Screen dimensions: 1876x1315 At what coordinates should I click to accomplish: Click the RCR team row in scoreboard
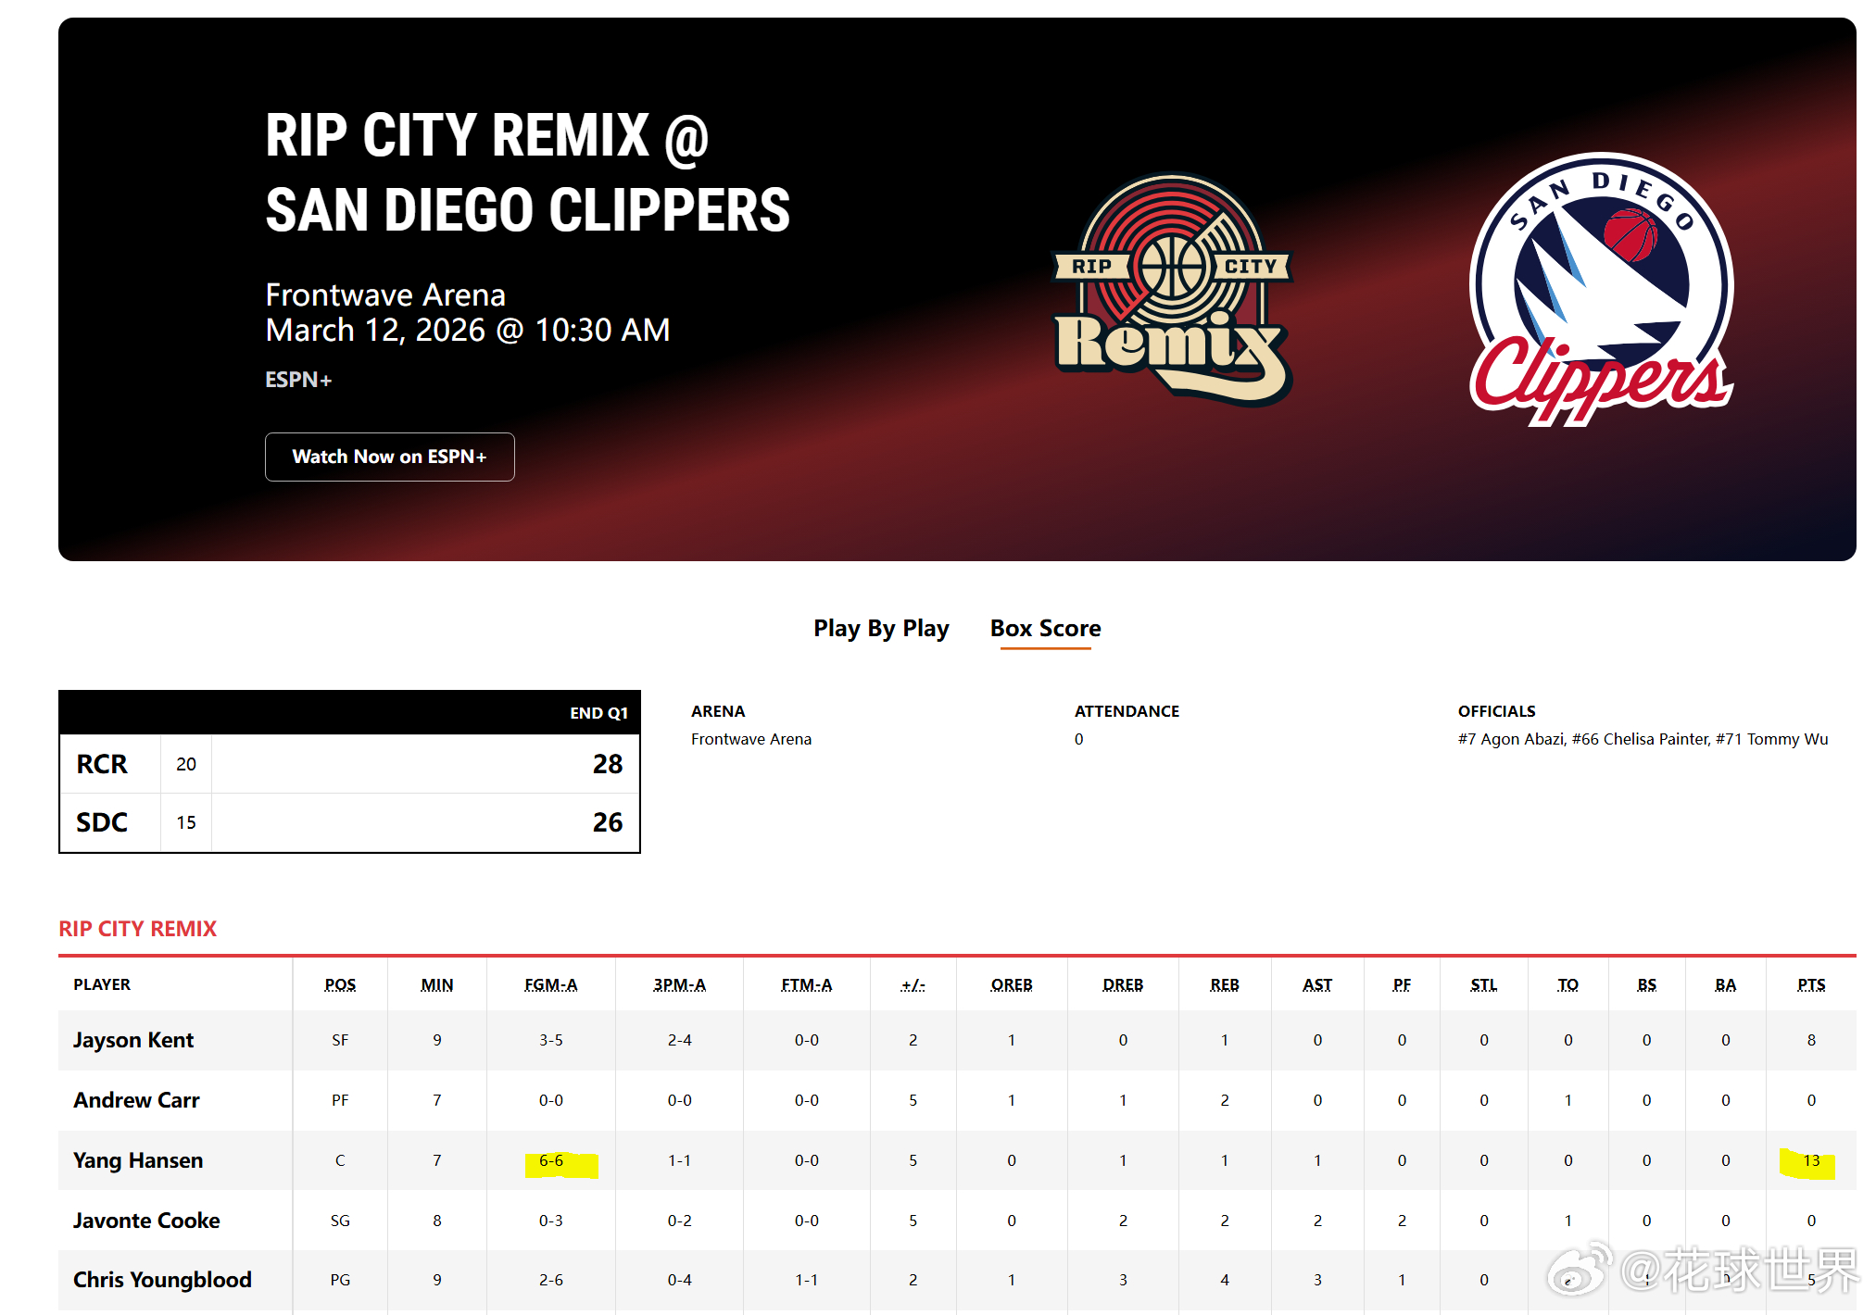[102, 764]
